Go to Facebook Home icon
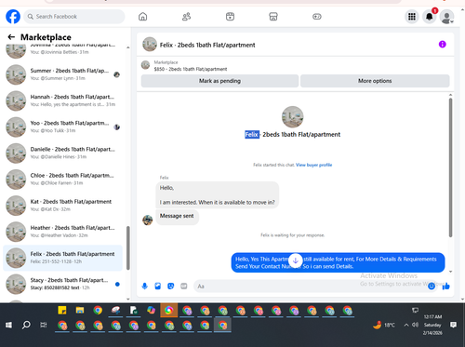The image size is (465, 347). pos(142,17)
